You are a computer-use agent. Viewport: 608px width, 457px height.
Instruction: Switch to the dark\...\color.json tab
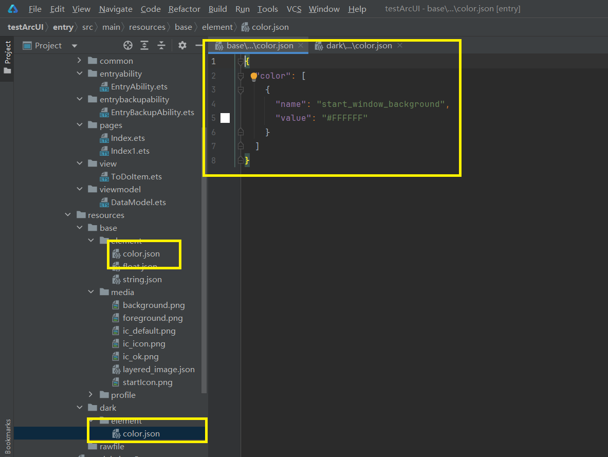(359, 46)
